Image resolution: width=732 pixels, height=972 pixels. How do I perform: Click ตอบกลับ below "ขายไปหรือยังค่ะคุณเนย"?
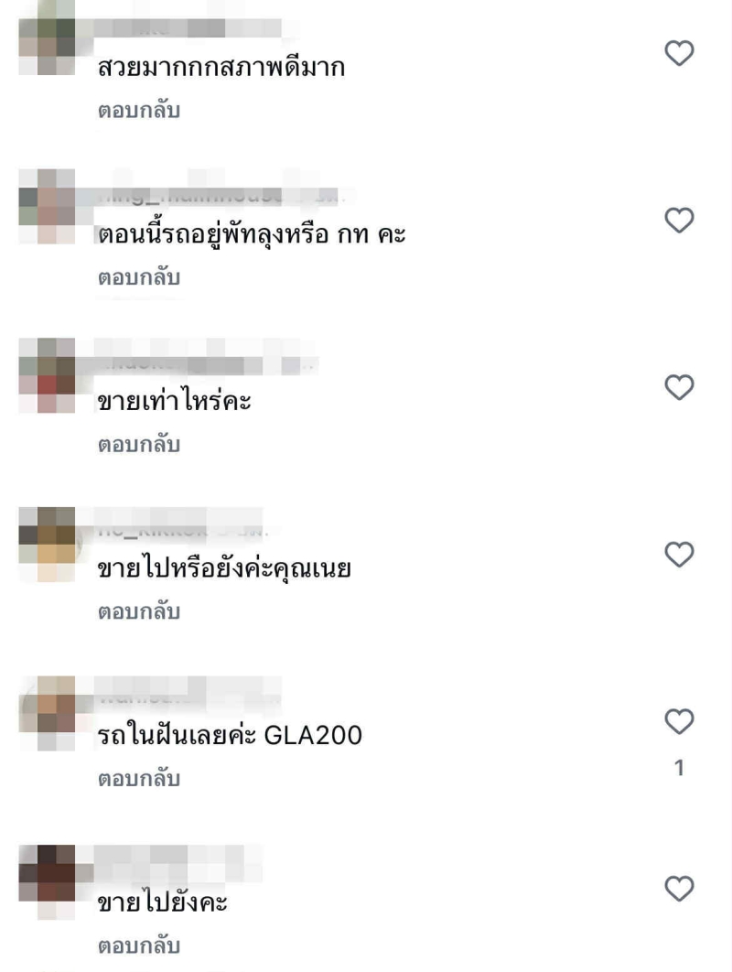[x=139, y=611]
